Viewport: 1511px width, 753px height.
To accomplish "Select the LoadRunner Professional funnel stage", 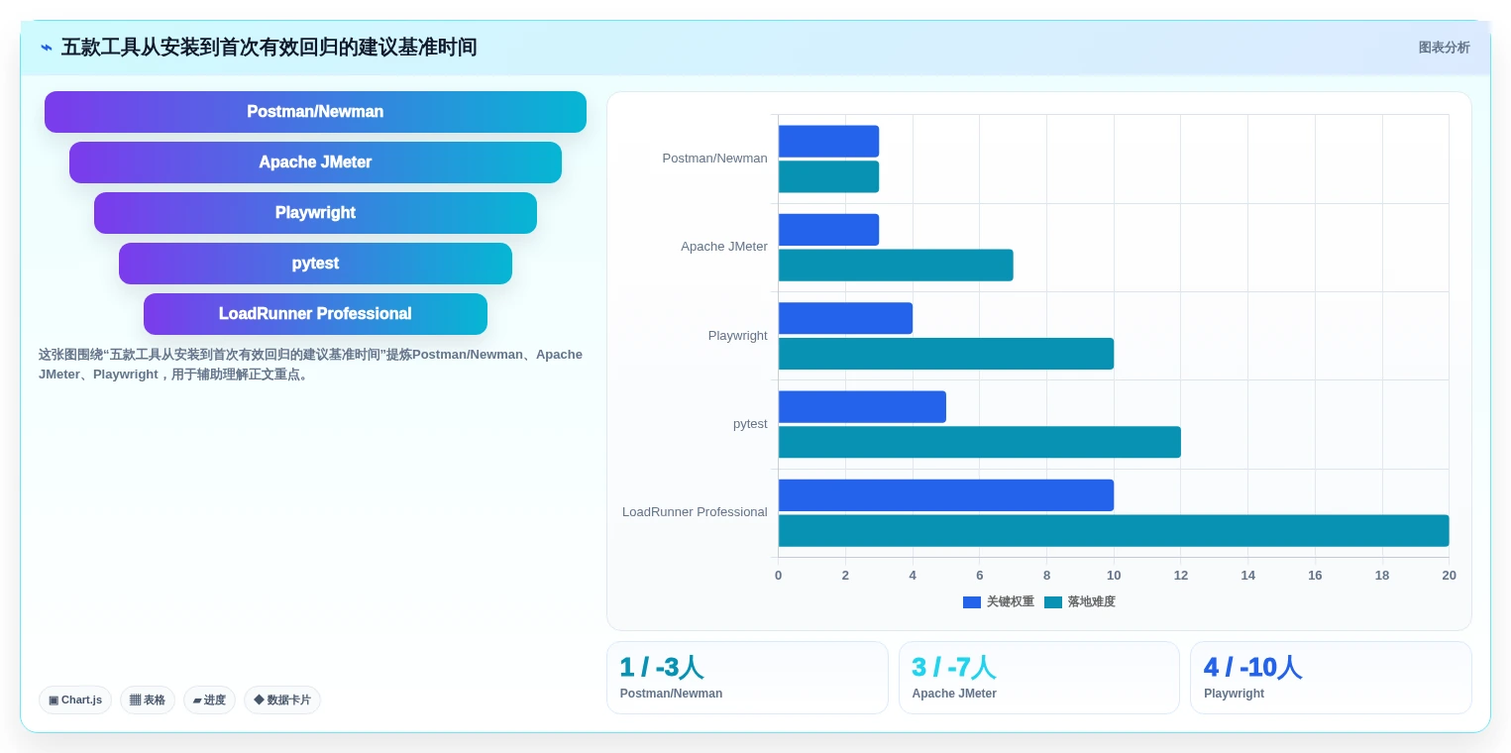I will click(315, 314).
